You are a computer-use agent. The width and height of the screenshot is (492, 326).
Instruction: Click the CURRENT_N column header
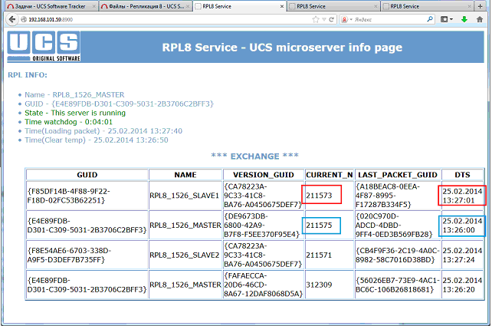330,175
